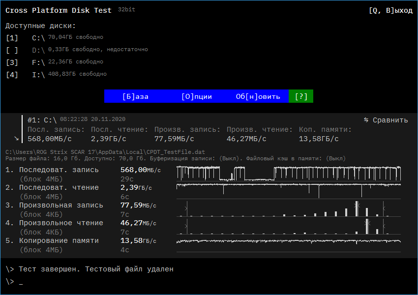The height and width of the screenshot is (295, 418).
Task: Click the 408,83ГБ свободно text
Action: pyautogui.click(x=77, y=74)
